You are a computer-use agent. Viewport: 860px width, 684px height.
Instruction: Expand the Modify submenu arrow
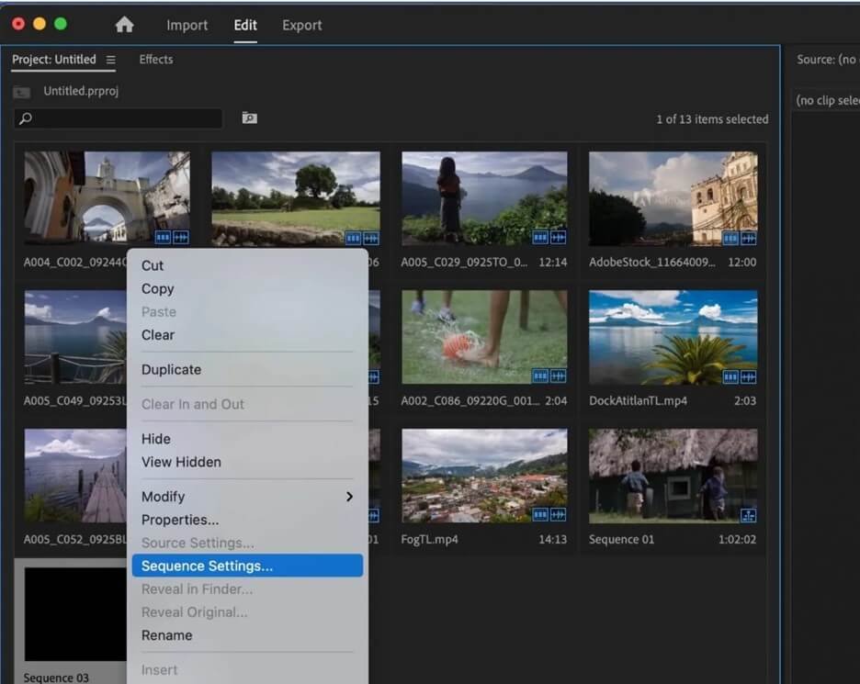tap(349, 497)
